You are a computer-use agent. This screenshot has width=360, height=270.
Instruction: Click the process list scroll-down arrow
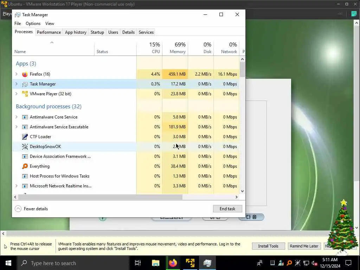pos(242,191)
